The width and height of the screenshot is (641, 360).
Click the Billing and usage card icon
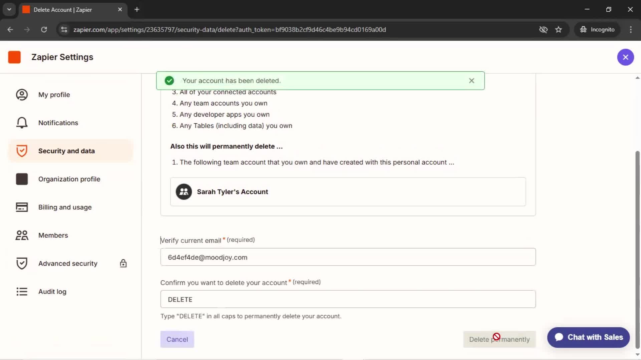coord(22,207)
